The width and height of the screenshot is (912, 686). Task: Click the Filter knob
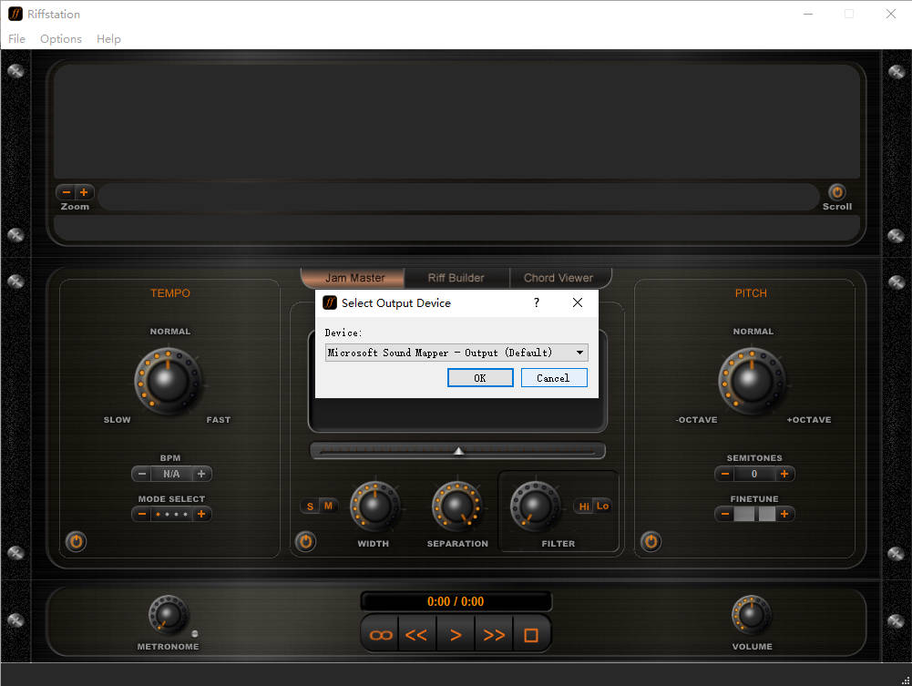535,506
